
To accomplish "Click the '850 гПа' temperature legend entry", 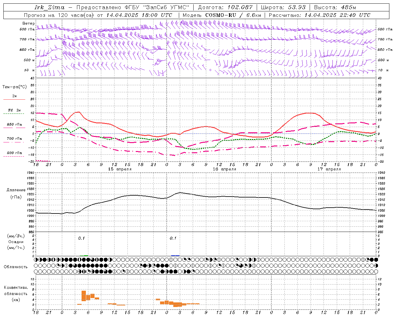I will tap(14, 125).
